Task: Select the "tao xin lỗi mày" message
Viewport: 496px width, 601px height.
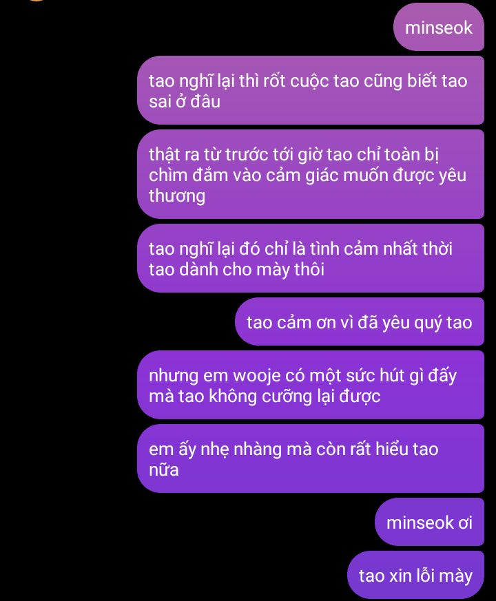Action: coord(415,575)
